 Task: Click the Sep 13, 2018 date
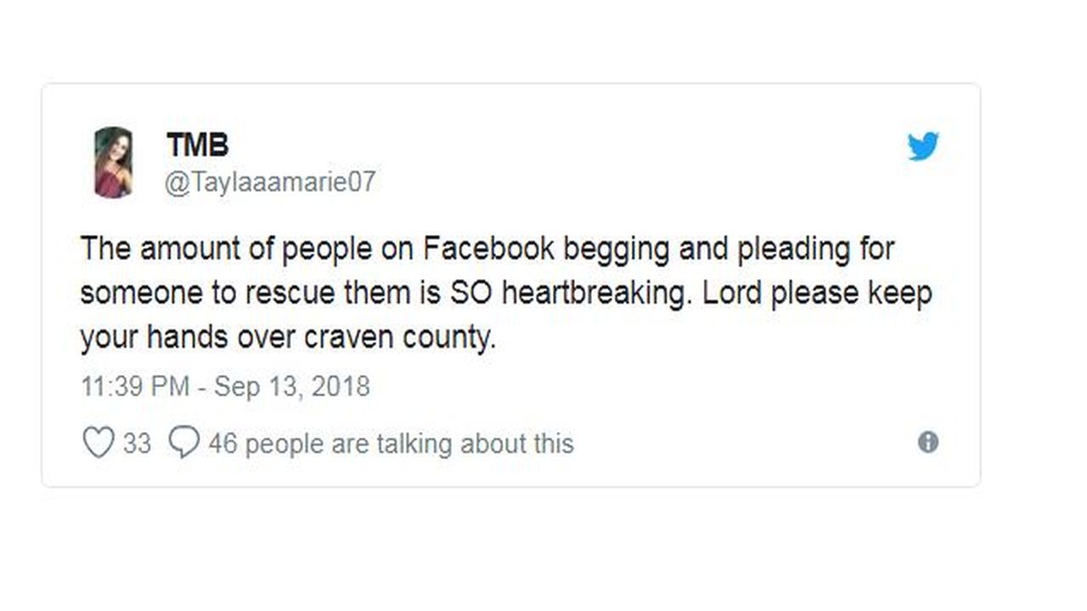point(291,387)
